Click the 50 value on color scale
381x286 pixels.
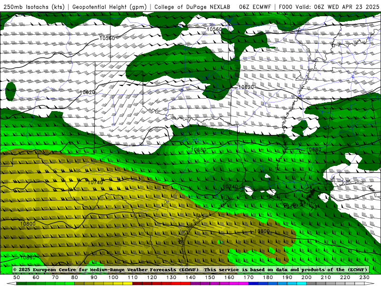(x=17, y=277)
